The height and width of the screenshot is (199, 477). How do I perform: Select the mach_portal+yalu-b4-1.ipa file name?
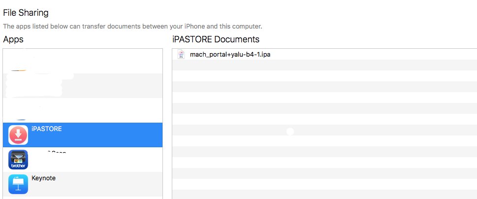click(230, 55)
